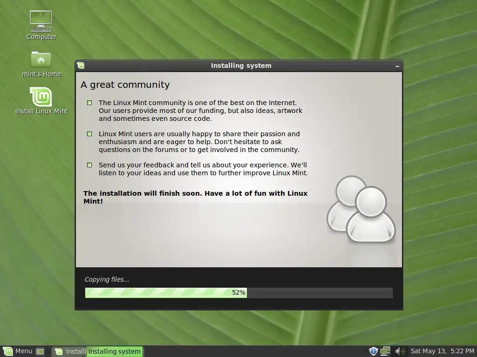Image resolution: width=477 pixels, height=357 pixels.
Task: Click 'The installation will finish soon' bold text
Action: point(195,197)
